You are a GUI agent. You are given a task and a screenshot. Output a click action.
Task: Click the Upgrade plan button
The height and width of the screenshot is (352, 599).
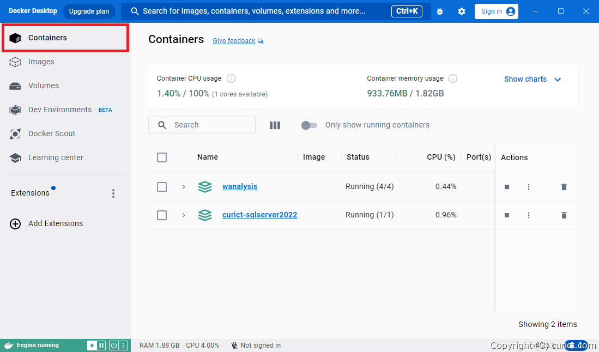89,11
